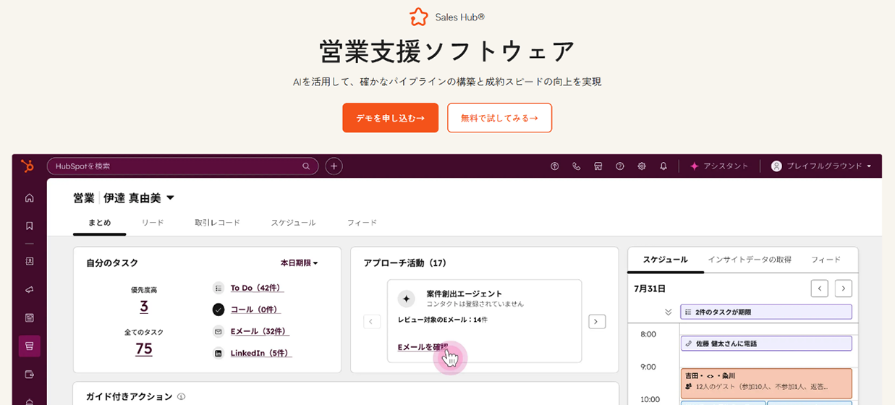
Task: Switch to the 取引レコード tab
Action: pyautogui.click(x=217, y=223)
